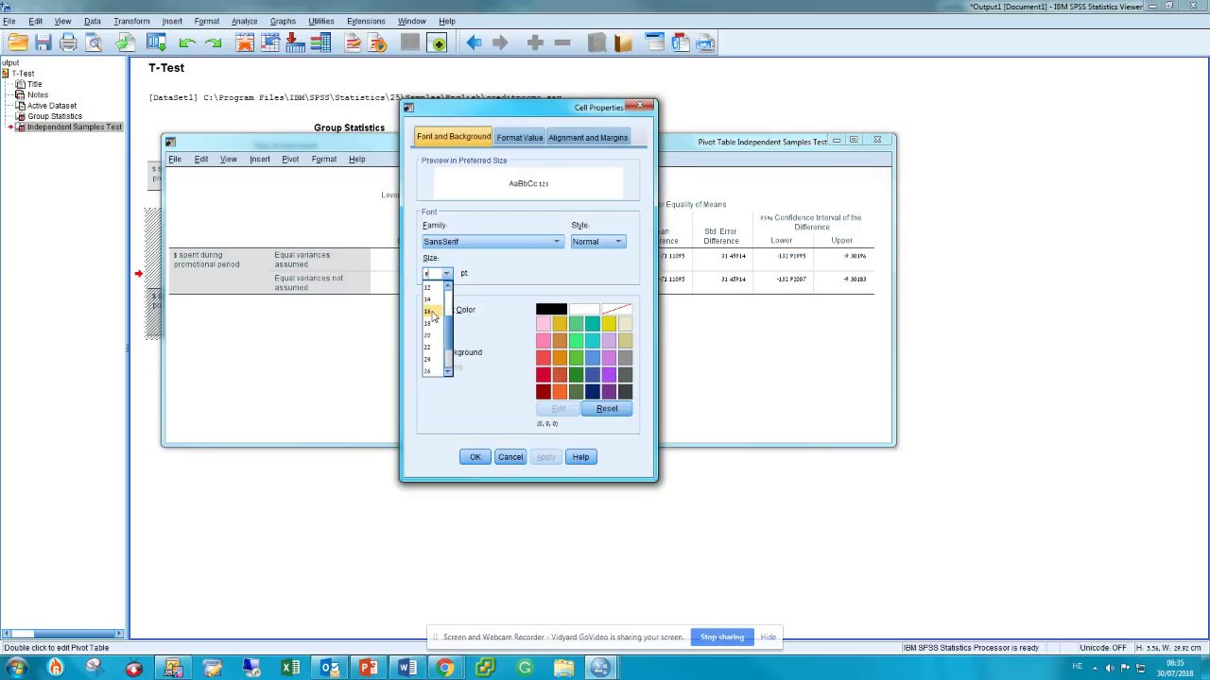Click the Open folder toolbar icon
1210x680 pixels.
[18, 42]
